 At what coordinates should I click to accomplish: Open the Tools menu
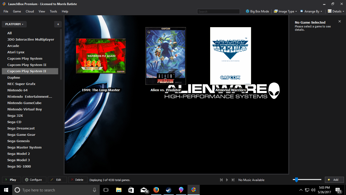click(53, 11)
